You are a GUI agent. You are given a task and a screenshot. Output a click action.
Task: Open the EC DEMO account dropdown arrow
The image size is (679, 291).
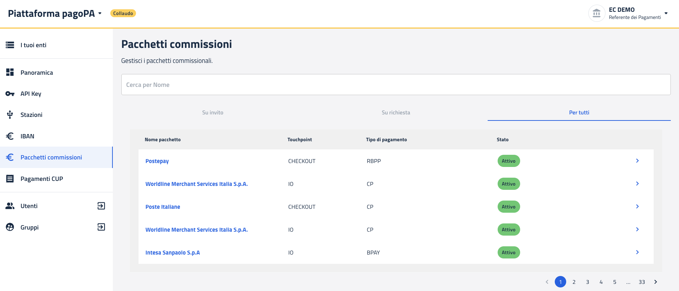pos(666,14)
